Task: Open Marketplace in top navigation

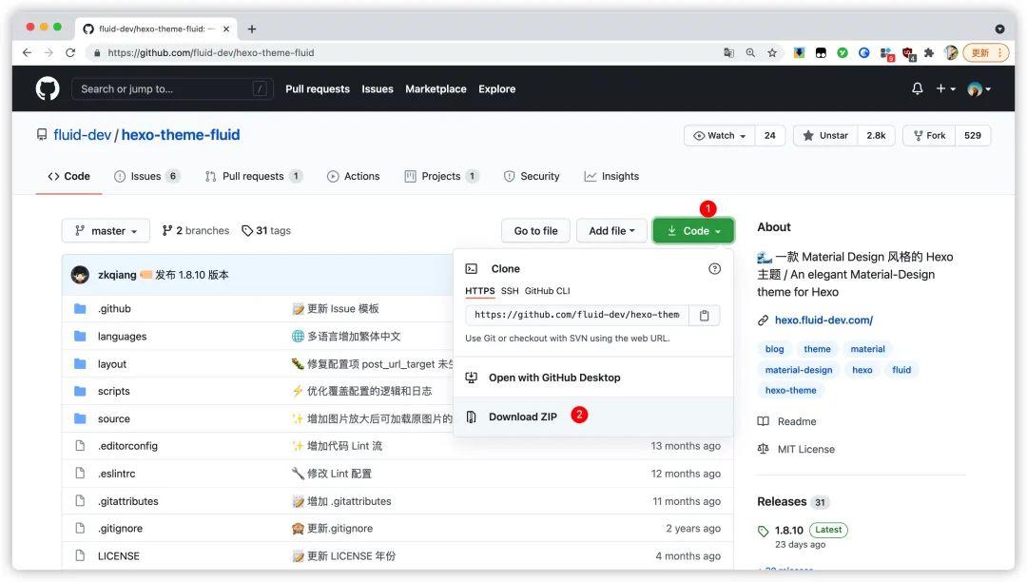Action: pos(436,89)
